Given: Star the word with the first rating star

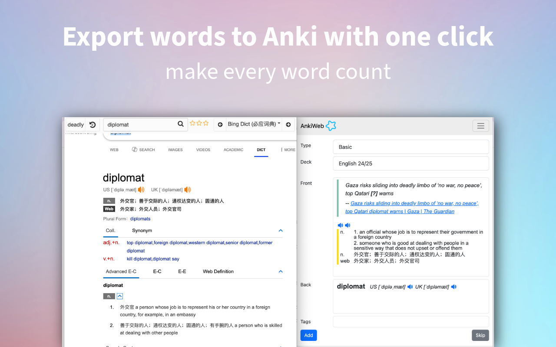Looking at the screenshot, I should point(193,123).
